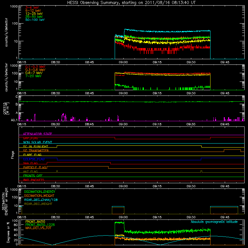Click the Absolute geomagnetic latitude label
Screen dimensions: 248x248
(x=214, y=222)
